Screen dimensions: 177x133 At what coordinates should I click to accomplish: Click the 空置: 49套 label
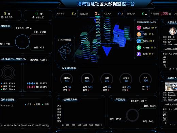point(39,47)
